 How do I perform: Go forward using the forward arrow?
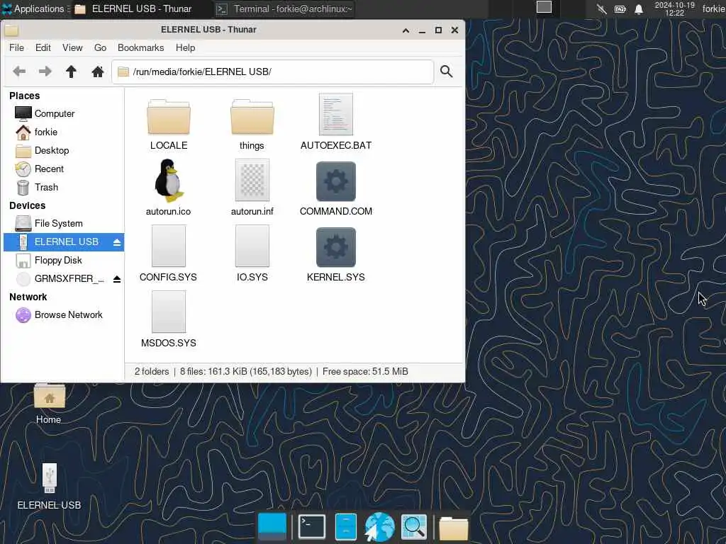45,72
